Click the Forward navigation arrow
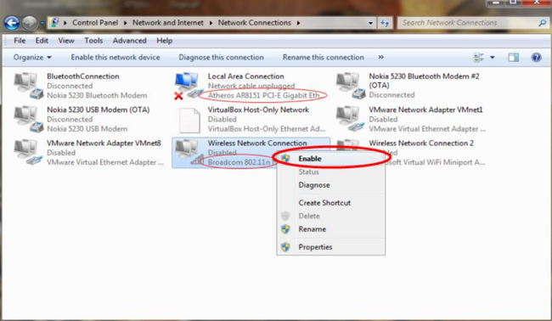The image size is (552, 321). 30,23
